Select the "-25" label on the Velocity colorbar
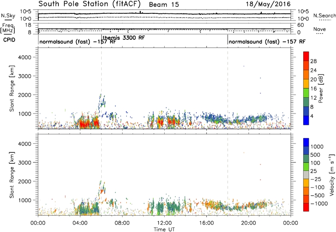This screenshot has height=232, width=336. click(x=316, y=179)
